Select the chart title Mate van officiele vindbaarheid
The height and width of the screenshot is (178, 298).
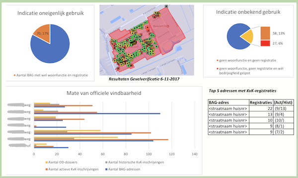[x=104, y=93]
